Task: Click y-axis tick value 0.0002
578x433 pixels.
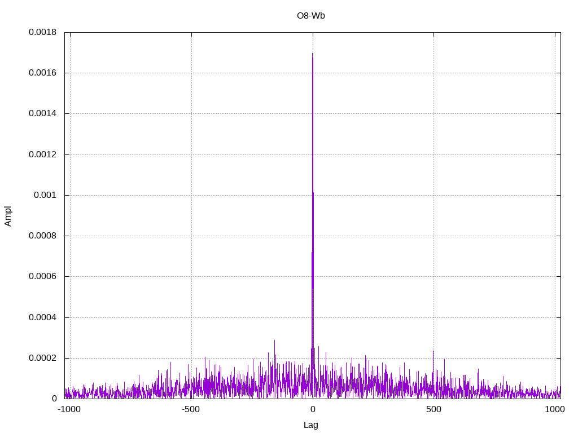Action: click(x=42, y=358)
